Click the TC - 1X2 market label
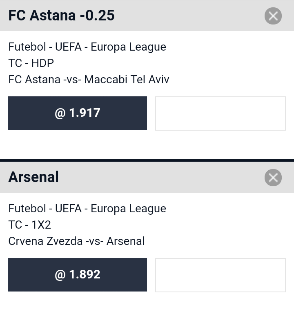Screen dimensions: 294x316 pyautogui.click(x=30, y=225)
